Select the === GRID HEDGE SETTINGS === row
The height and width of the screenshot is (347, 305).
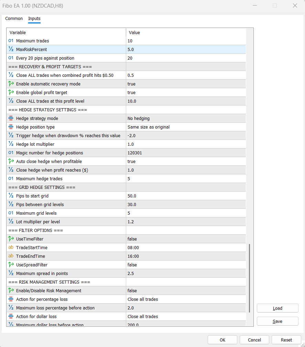(x=126, y=187)
